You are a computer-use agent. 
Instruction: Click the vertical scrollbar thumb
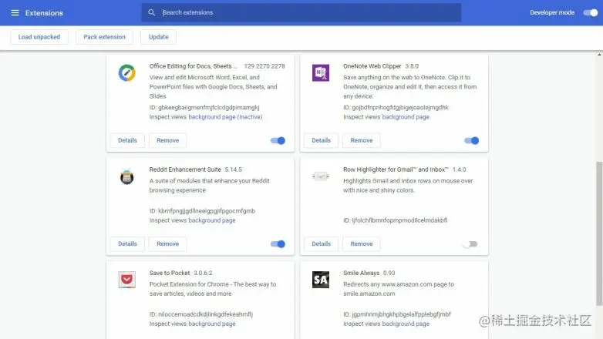(599, 233)
